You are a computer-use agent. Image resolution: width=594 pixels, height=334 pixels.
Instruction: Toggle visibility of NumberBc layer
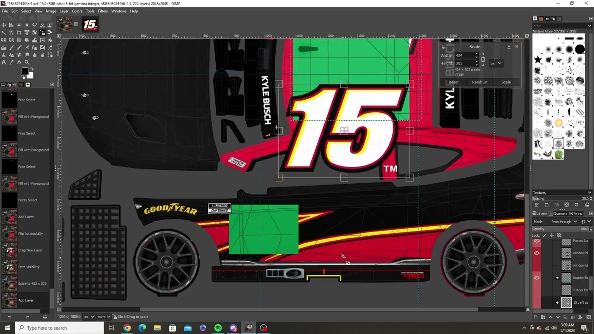(536, 277)
